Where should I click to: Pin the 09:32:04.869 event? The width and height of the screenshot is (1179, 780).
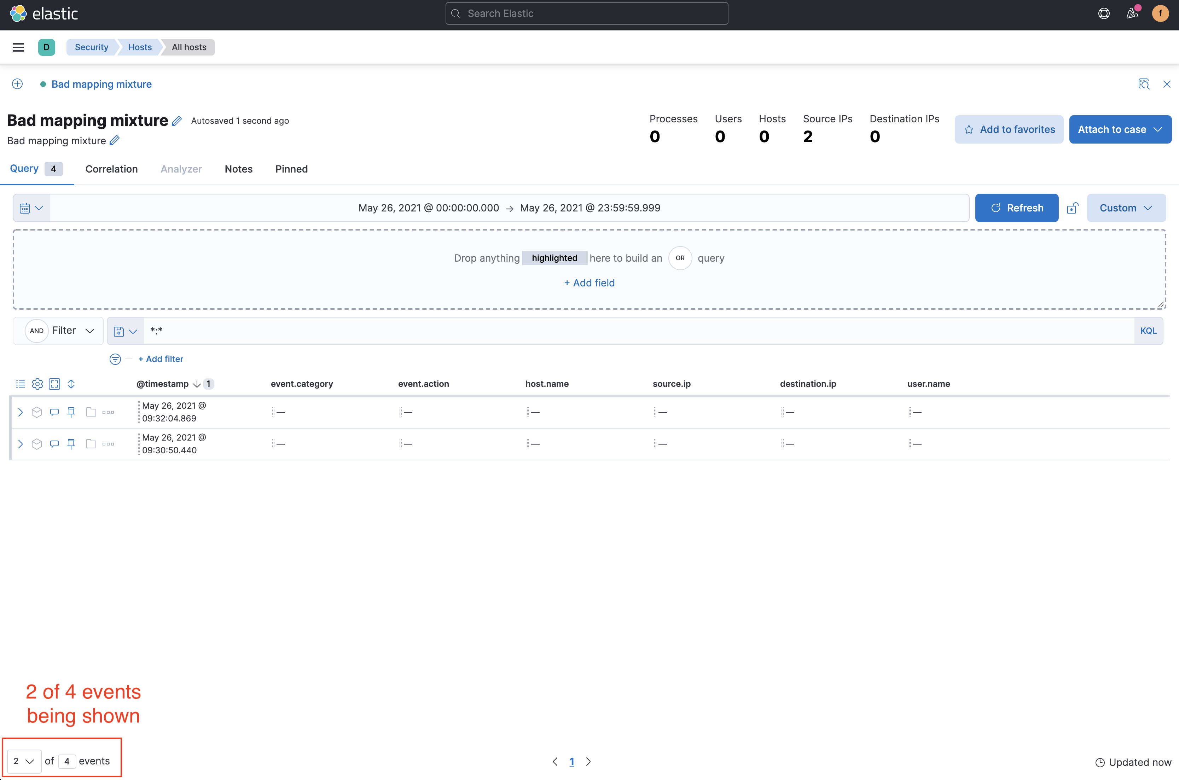coord(71,412)
